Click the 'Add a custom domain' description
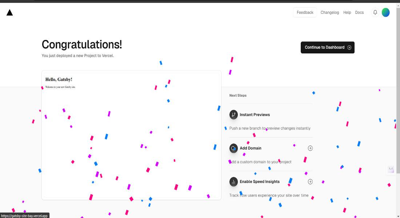 pyautogui.click(x=260, y=162)
